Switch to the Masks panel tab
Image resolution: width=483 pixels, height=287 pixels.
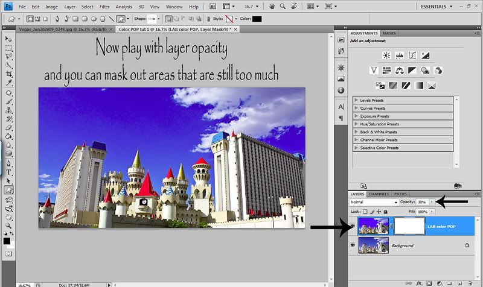[x=389, y=33]
